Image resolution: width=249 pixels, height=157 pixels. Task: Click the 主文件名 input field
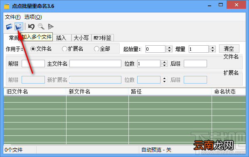(x=96, y=64)
